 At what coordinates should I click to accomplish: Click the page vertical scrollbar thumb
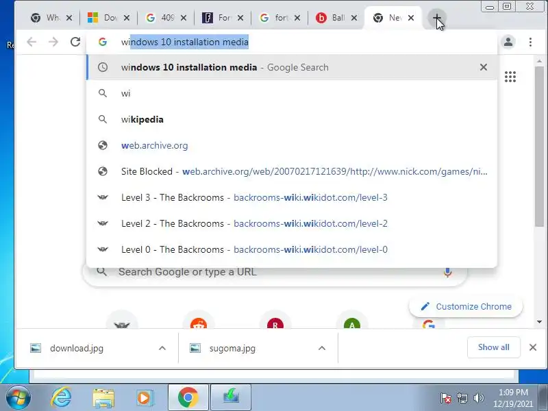540,146
